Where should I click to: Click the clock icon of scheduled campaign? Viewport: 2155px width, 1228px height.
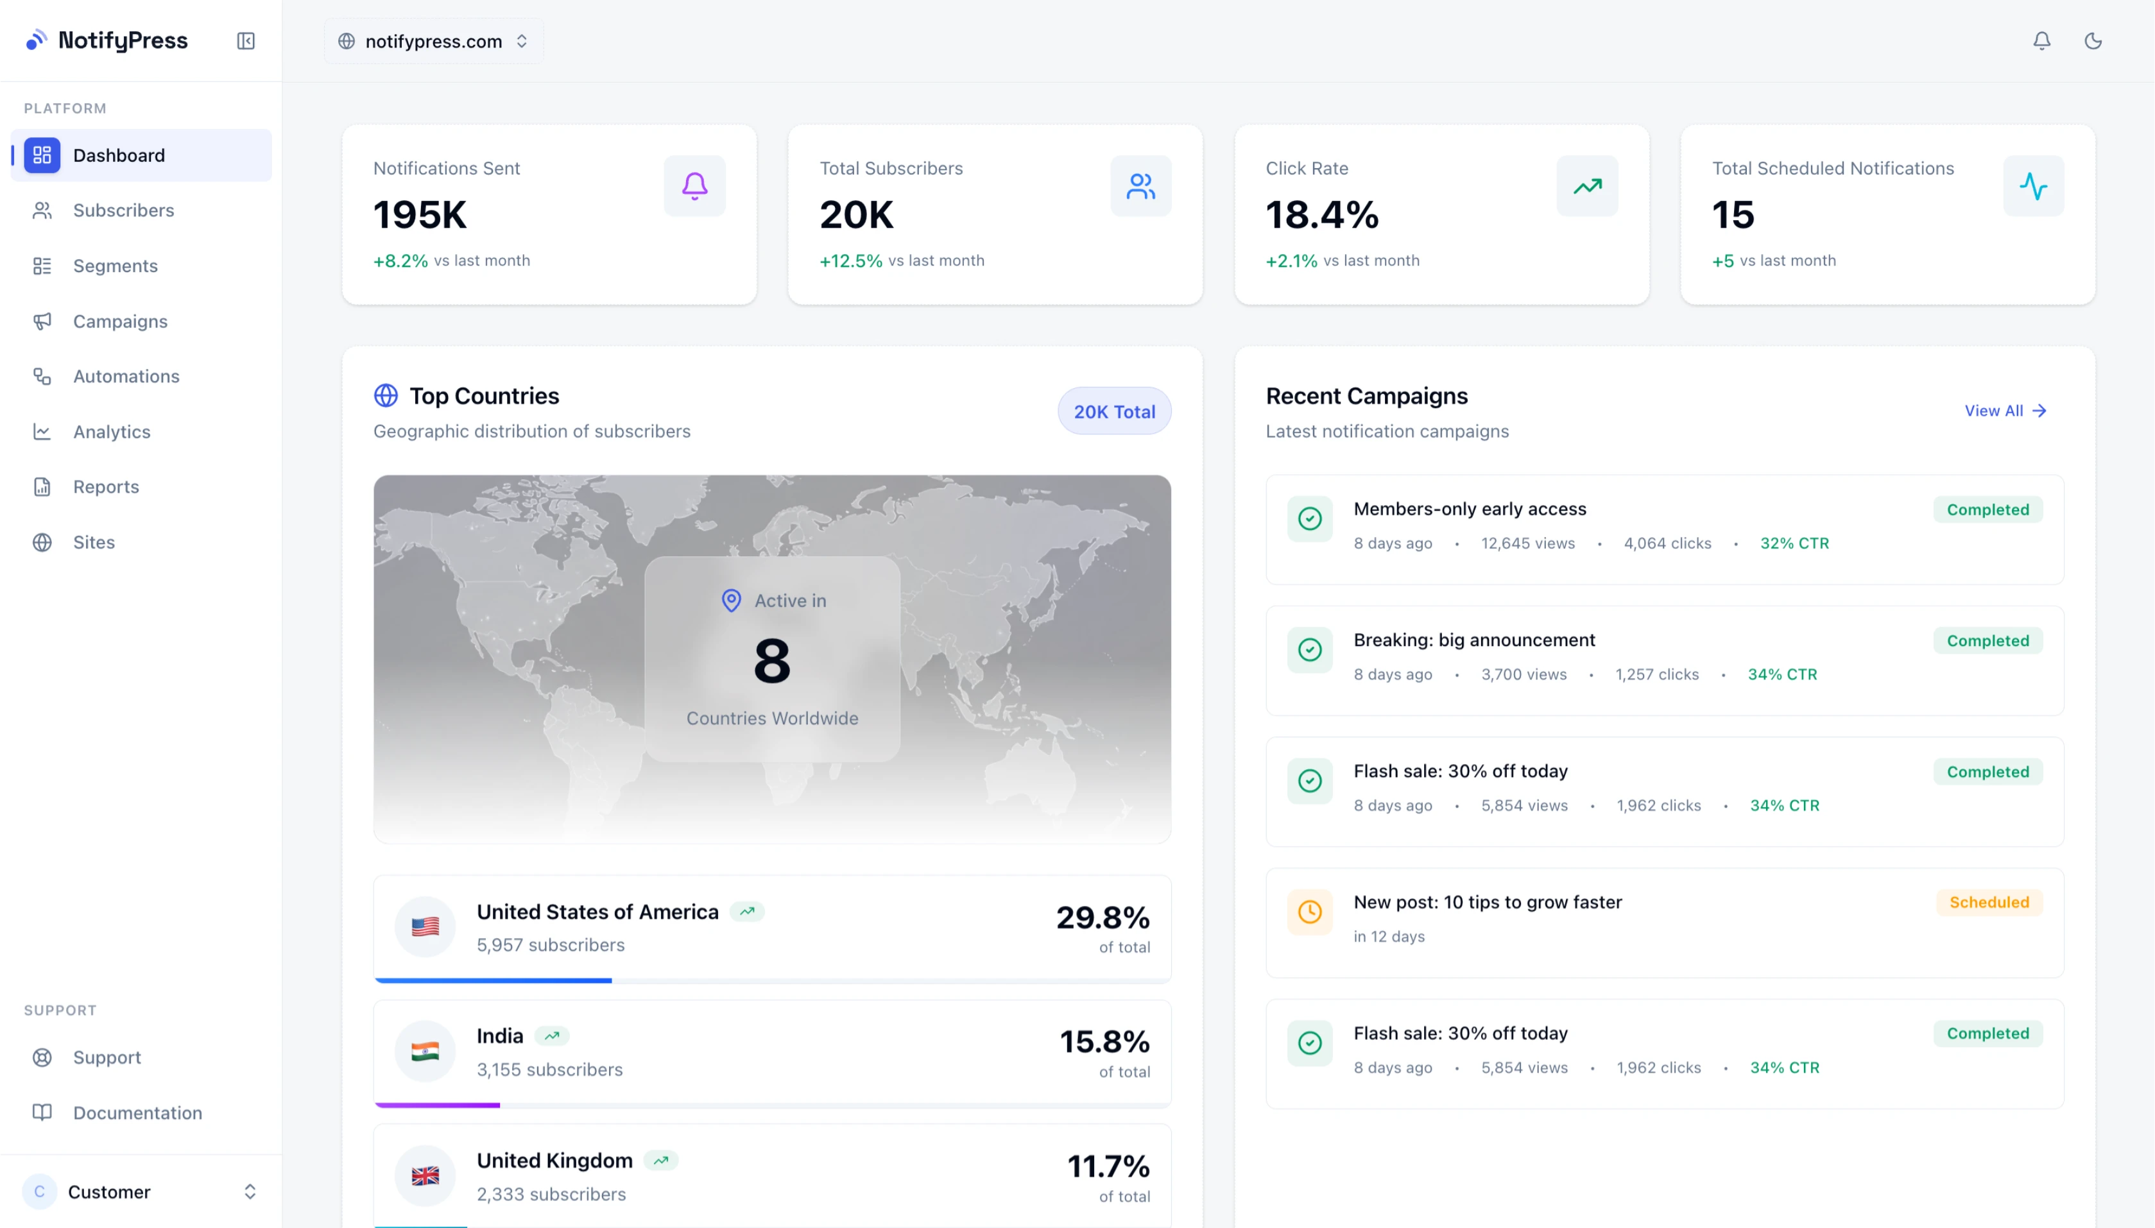[1309, 912]
